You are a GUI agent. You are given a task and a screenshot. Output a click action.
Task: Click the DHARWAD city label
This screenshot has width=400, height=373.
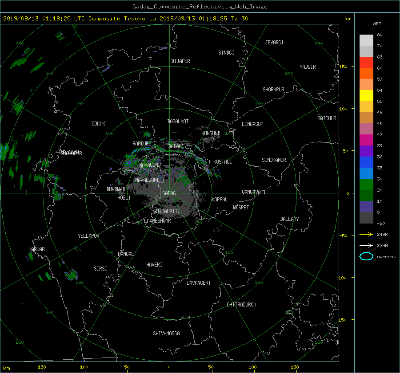pos(116,189)
